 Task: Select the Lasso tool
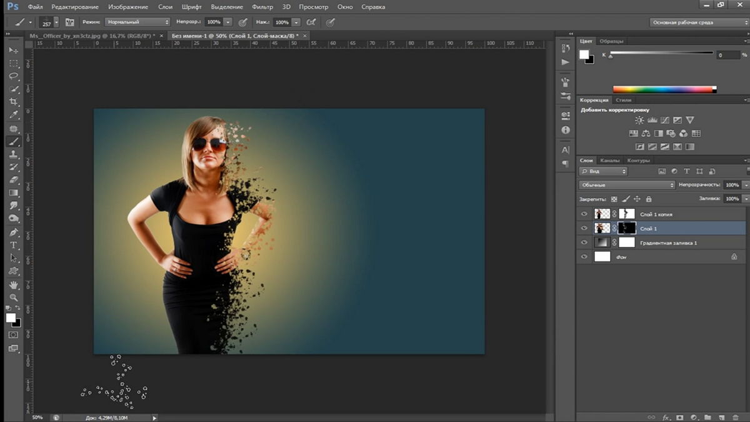13,76
